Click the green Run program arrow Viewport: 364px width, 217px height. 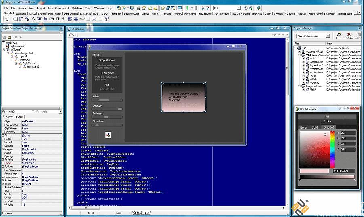[188, 8]
